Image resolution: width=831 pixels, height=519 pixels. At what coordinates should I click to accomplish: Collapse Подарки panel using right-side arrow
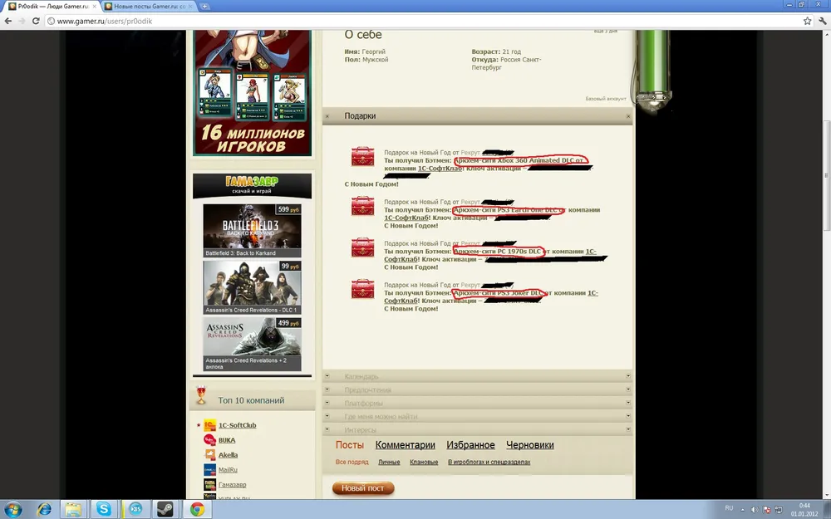(x=628, y=116)
